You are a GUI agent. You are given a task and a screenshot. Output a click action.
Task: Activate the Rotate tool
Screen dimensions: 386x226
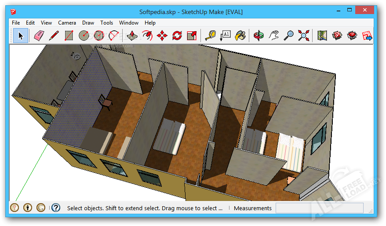[x=177, y=35]
